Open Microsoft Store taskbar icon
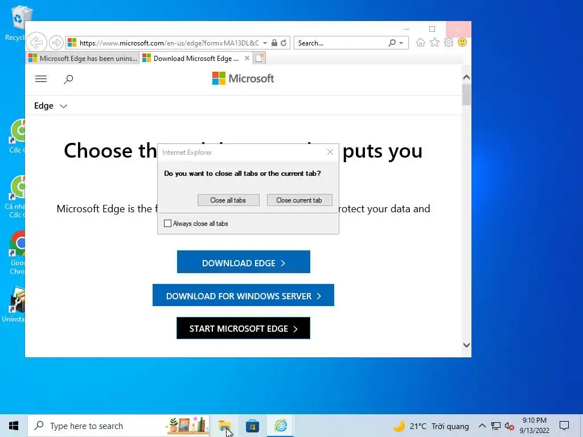The width and height of the screenshot is (583, 437). (x=252, y=426)
